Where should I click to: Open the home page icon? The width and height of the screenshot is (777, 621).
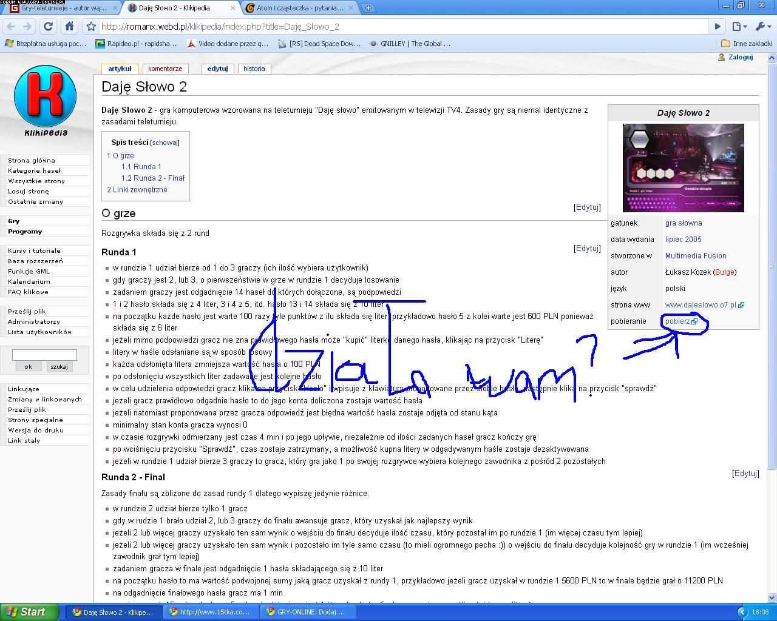[69, 27]
